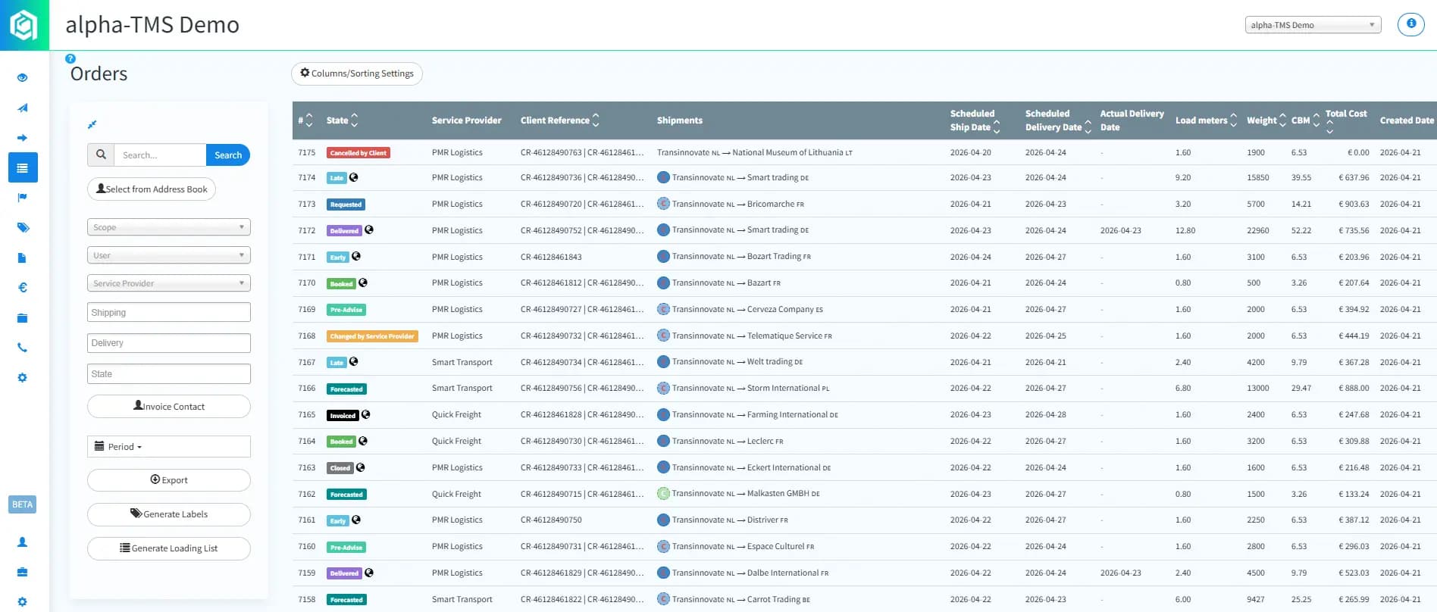The height and width of the screenshot is (612, 1437).
Task: Click the shipment circle icon on order 7162
Action: point(663,494)
